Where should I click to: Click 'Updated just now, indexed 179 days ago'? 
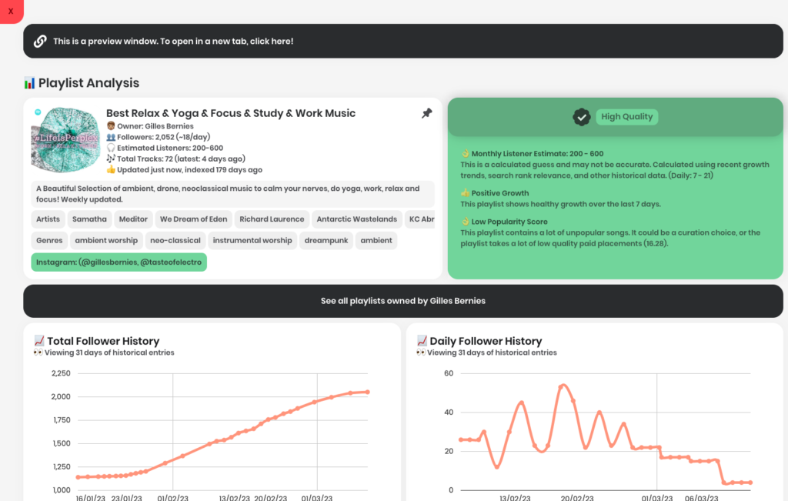coord(190,170)
